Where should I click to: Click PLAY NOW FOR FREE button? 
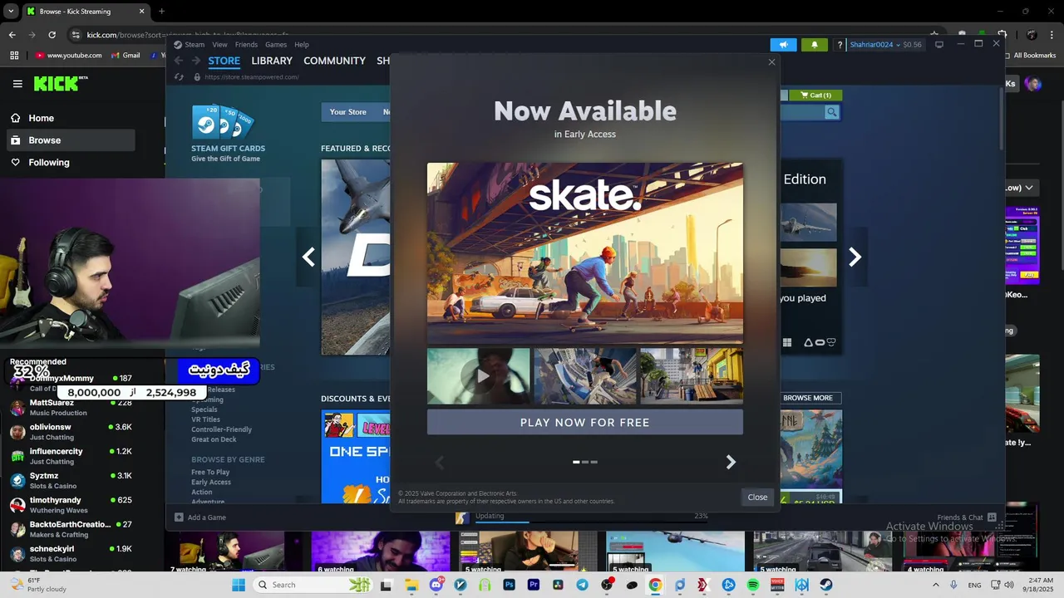pos(585,422)
